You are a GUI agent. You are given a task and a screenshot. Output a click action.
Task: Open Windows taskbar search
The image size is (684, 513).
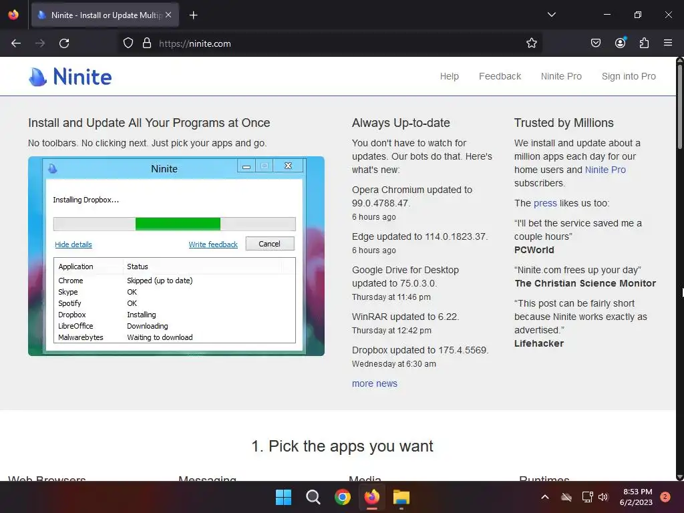pyautogui.click(x=313, y=497)
